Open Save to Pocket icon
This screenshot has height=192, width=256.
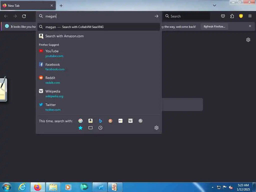click(223, 16)
